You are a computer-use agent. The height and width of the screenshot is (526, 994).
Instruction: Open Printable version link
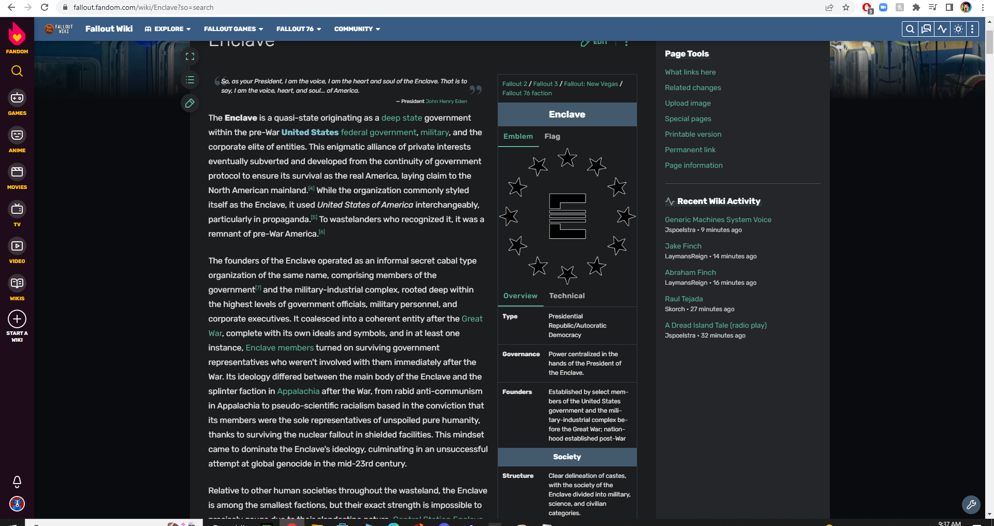pos(693,134)
